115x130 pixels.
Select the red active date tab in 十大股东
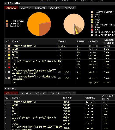(x=11, y=93)
